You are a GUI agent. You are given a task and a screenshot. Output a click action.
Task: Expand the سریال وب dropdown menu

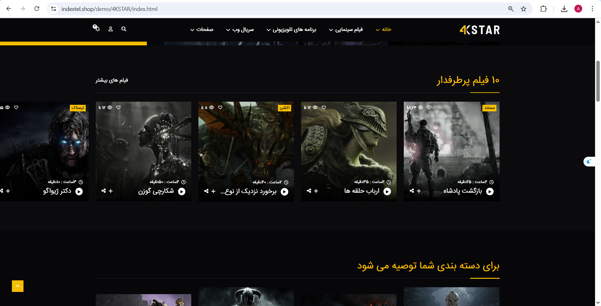(x=240, y=29)
